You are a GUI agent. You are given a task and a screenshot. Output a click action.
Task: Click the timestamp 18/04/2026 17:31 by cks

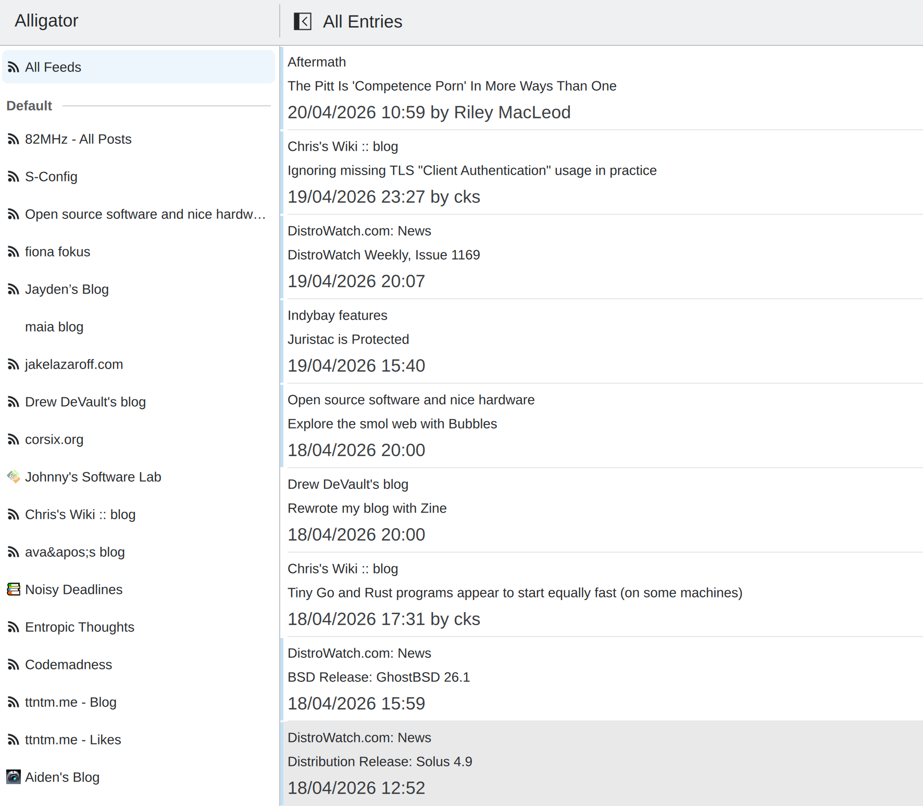point(384,619)
